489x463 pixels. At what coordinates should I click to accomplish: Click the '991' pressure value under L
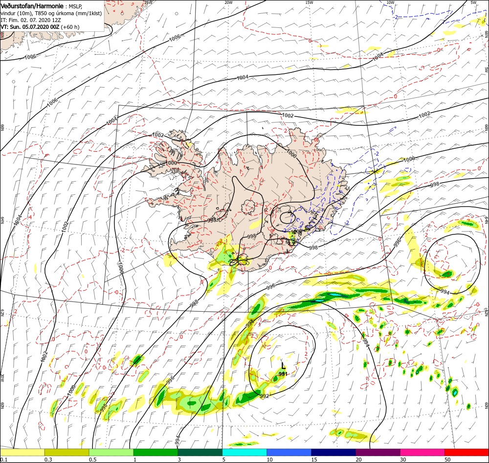(283, 374)
